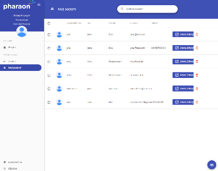This screenshot has width=218, height=171.
Task: Delete the Jack Sparrow patient row
Action: [197, 89]
